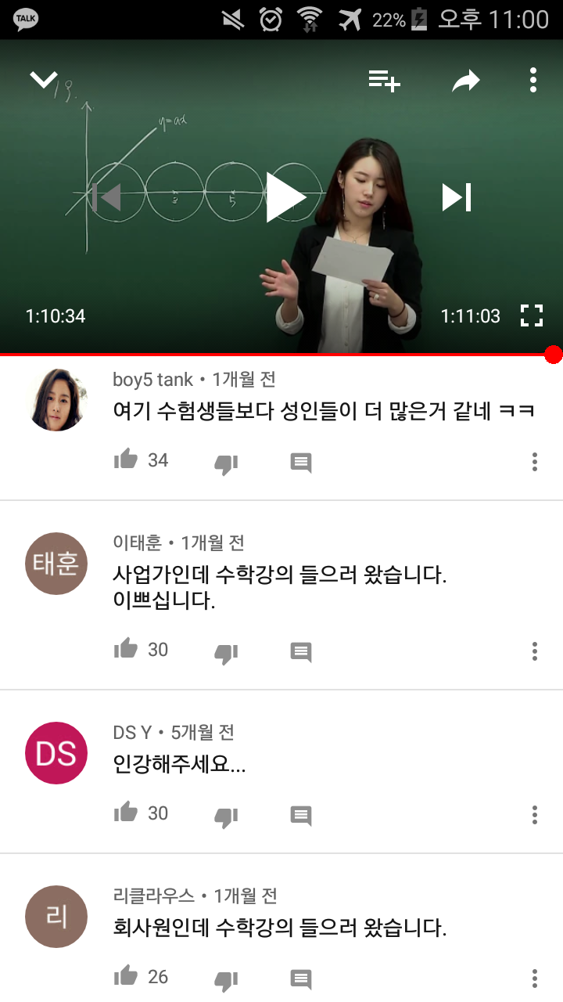Minimize video with the down chevron
Image resolution: width=563 pixels, height=1002 pixels.
tap(44, 79)
